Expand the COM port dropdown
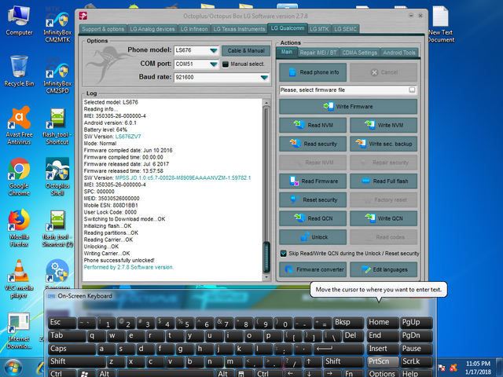This screenshot has height=377, width=503. 214,64
